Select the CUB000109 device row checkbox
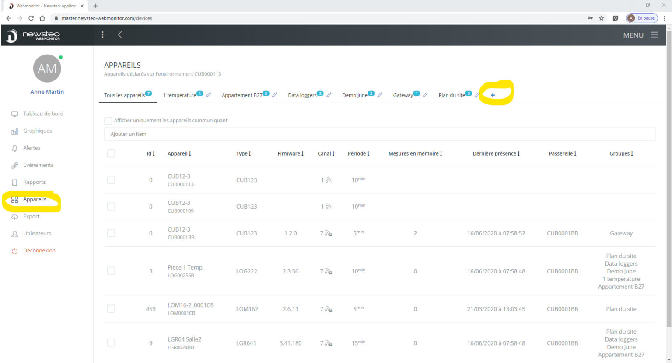 pyautogui.click(x=111, y=207)
